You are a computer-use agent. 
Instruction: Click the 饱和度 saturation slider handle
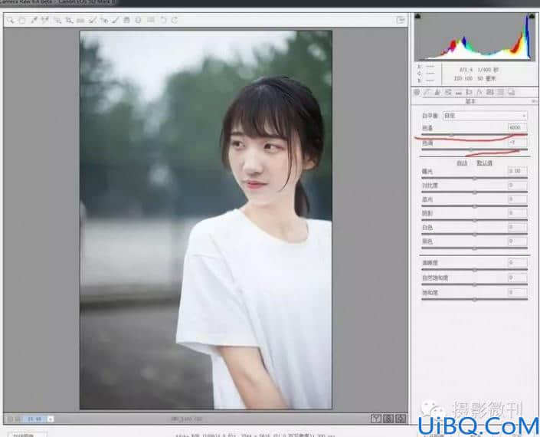[x=475, y=300]
